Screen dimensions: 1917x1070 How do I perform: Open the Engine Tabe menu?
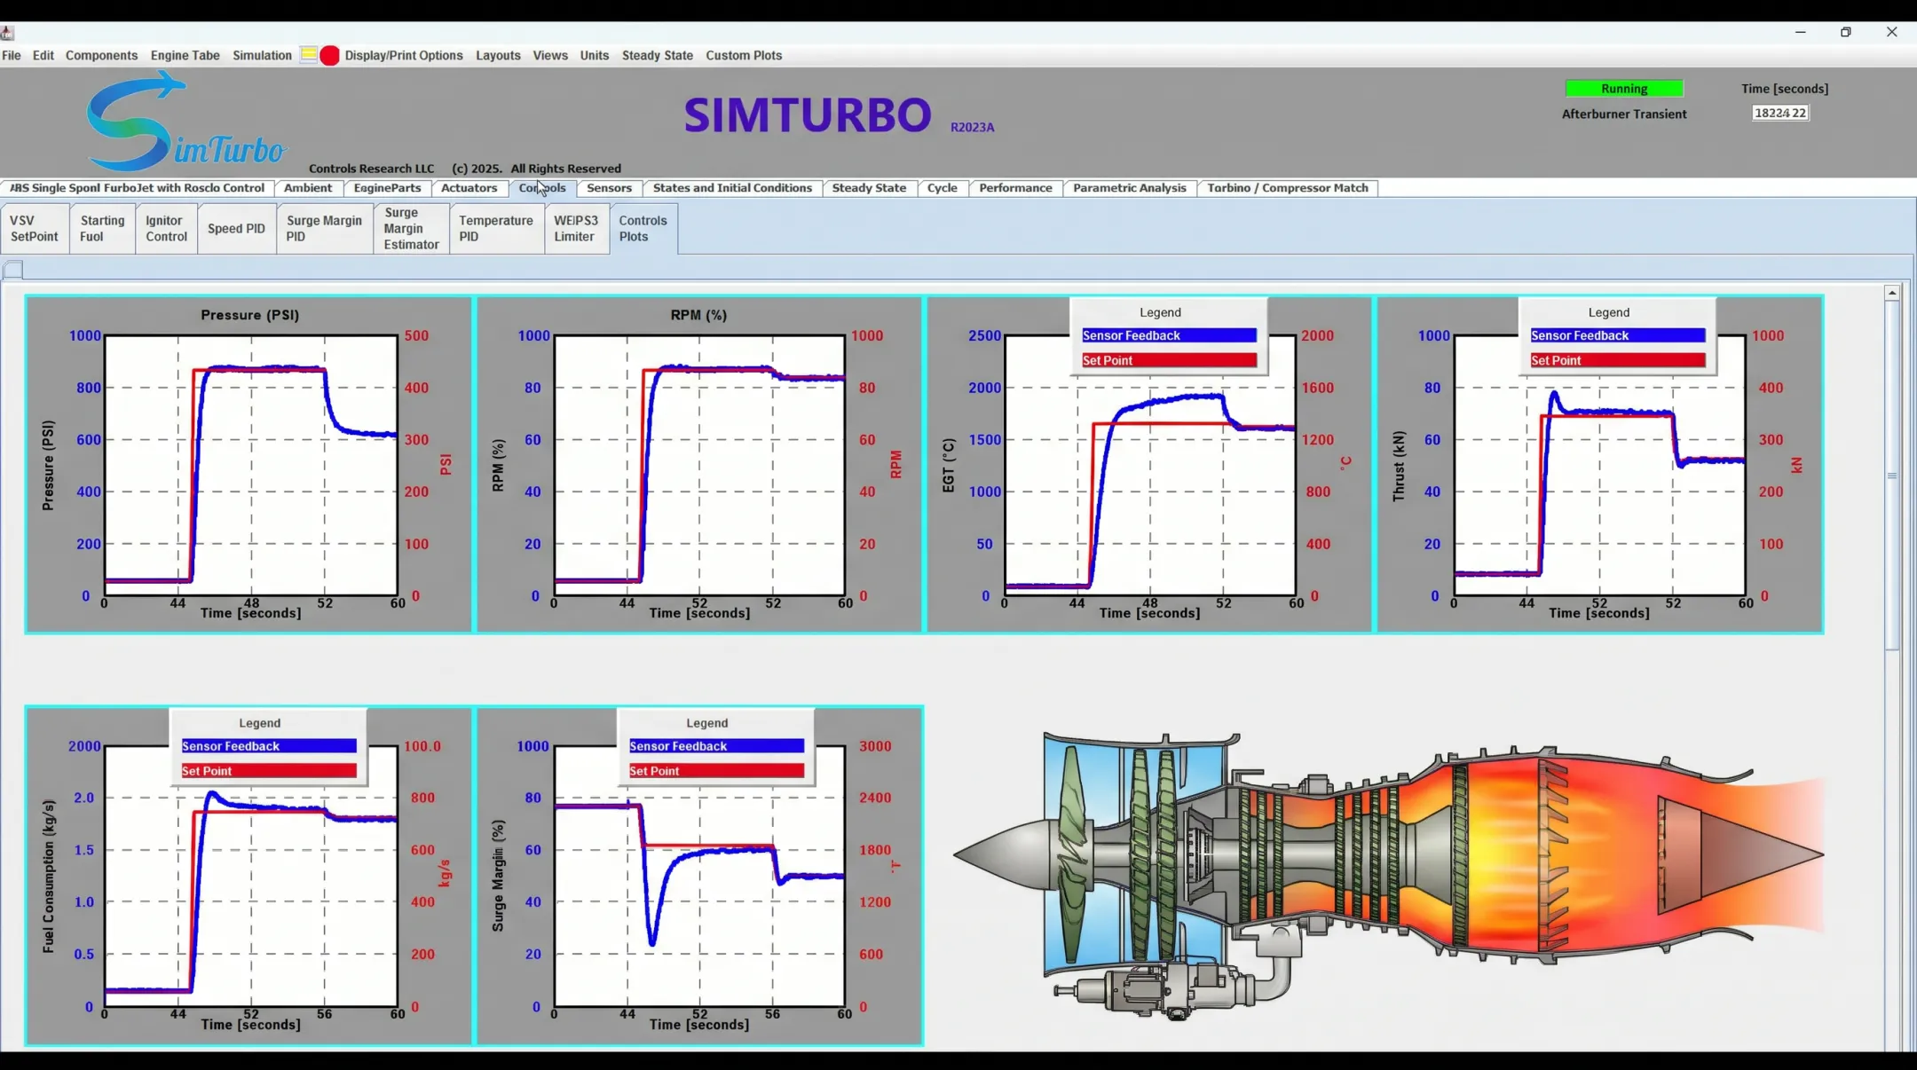185,55
